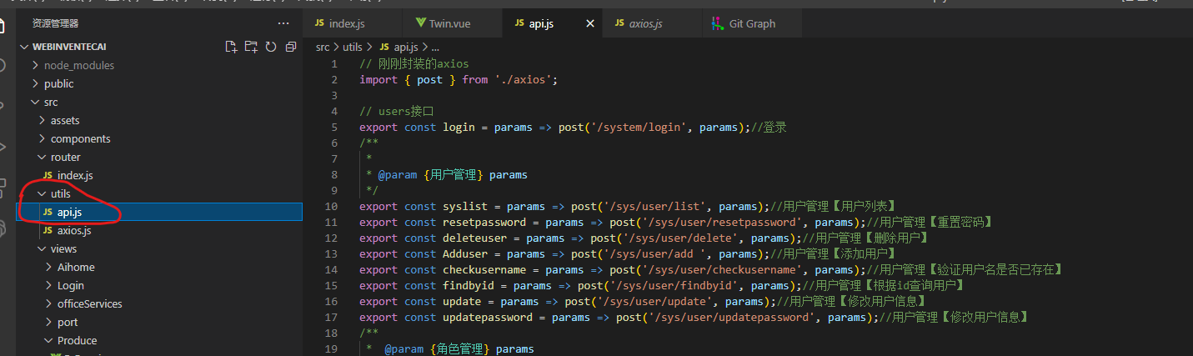Click the New File icon in explorer header
This screenshot has height=356, width=1193.
click(x=231, y=47)
